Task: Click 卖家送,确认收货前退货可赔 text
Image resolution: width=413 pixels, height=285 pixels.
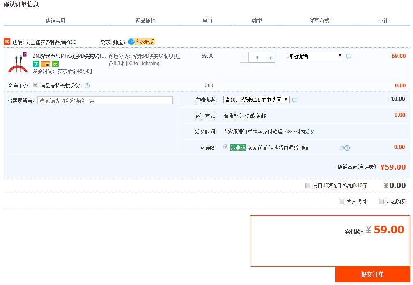Action: click(278, 148)
